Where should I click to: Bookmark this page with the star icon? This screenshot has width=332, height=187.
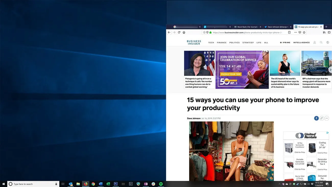tap(304, 32)
